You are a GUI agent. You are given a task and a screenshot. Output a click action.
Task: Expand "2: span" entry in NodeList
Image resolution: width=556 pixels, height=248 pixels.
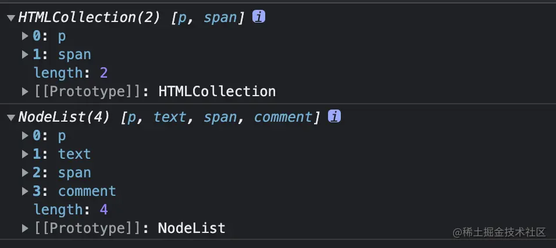[25, 173]
